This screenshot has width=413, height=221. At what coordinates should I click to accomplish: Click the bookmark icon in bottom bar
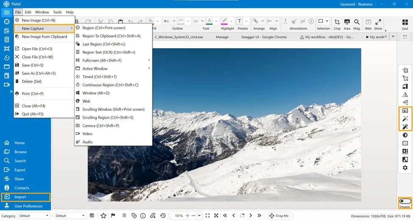tap(124, 216)
